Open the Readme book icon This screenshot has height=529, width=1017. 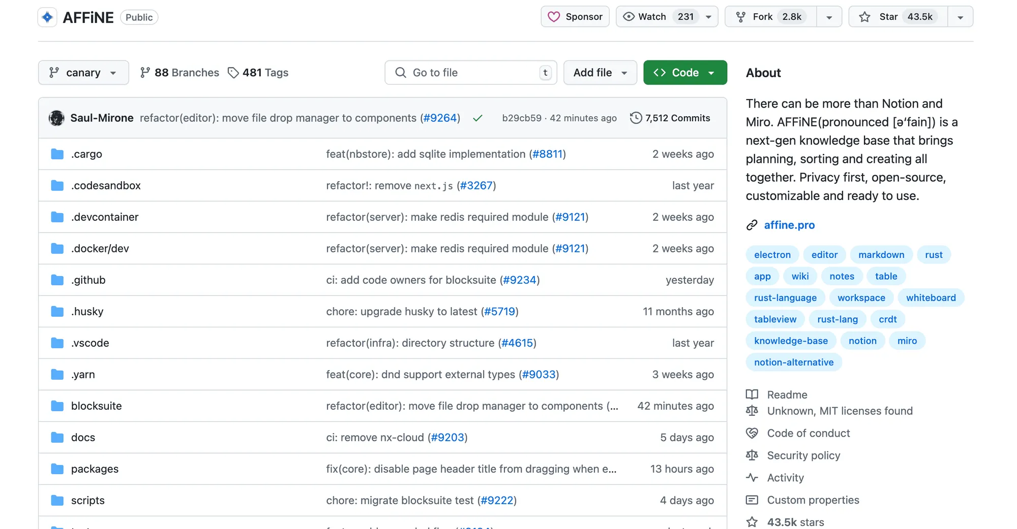coord(752,394)
